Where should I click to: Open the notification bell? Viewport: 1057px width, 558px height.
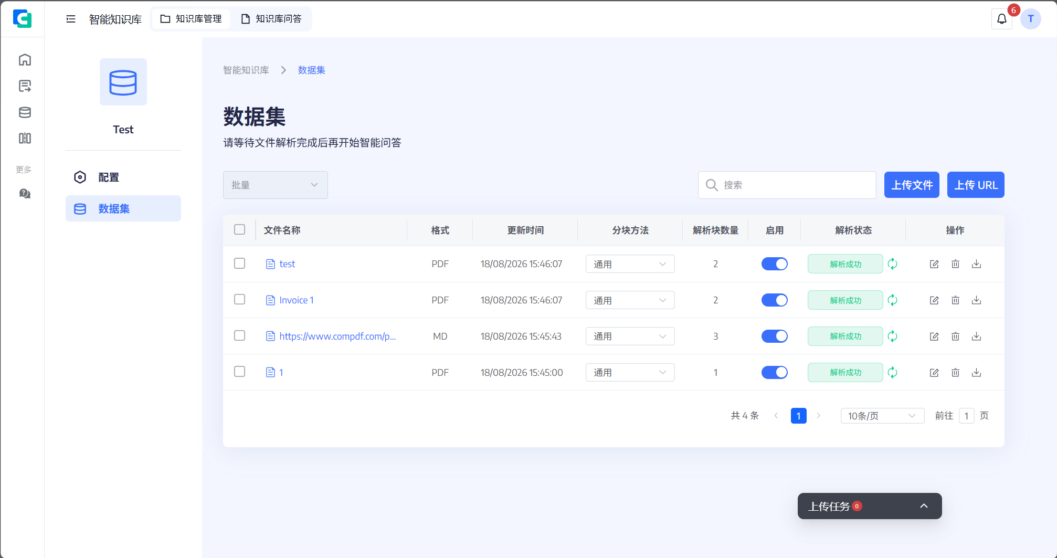point(1002,19)
